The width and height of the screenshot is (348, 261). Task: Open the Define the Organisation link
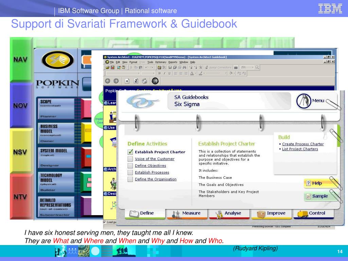(x=156, y=179)
